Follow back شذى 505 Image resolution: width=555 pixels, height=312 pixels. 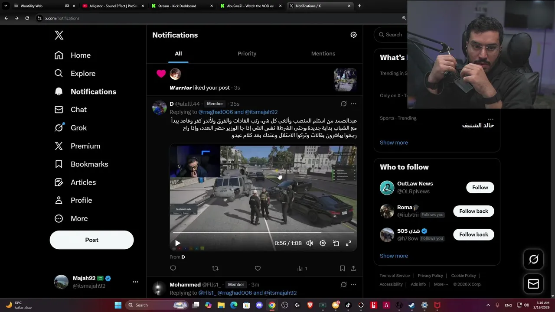point(473,234)
